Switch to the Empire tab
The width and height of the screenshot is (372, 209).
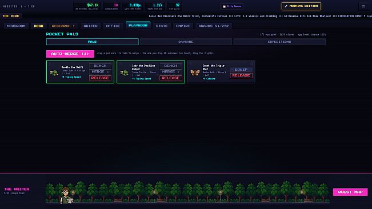(183, 26)
